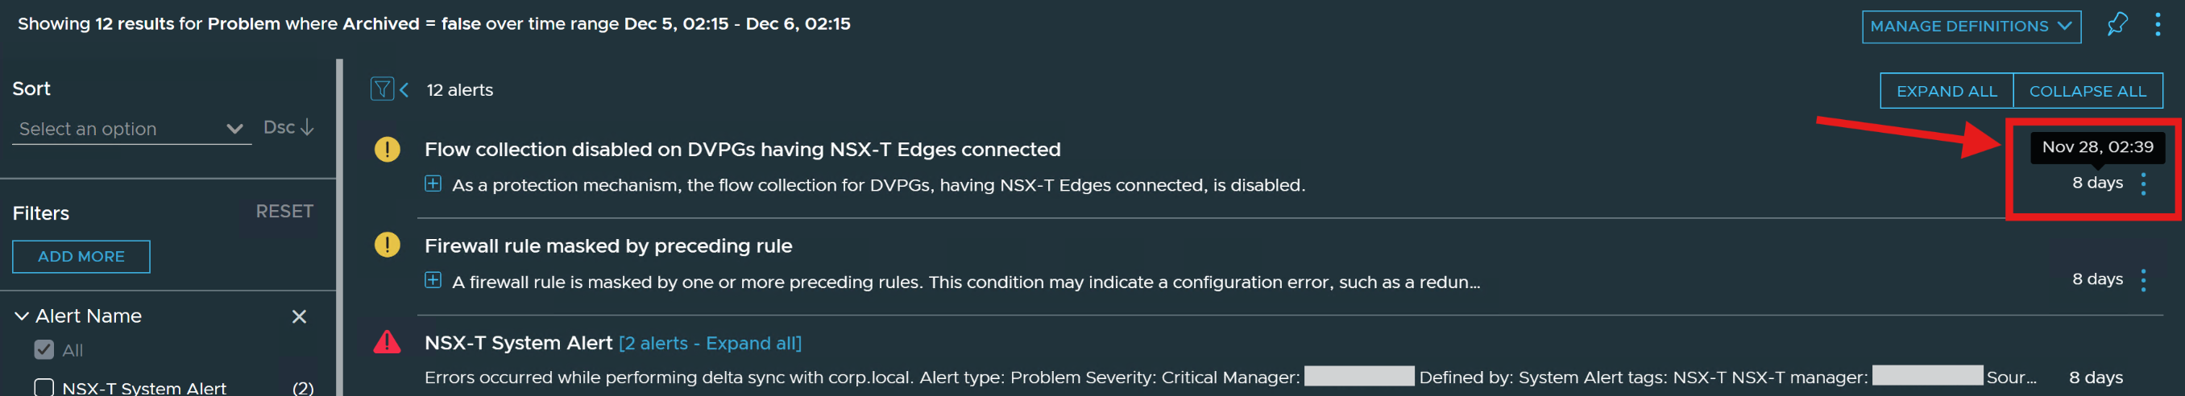Expand the Firewall rule masked alert description

(433, 280)
